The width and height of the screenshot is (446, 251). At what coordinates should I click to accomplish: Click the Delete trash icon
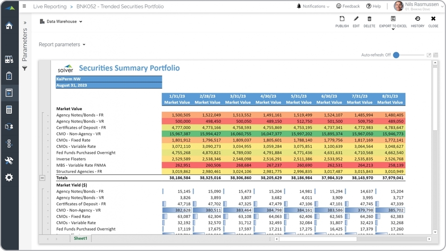[x=369, y=22]
